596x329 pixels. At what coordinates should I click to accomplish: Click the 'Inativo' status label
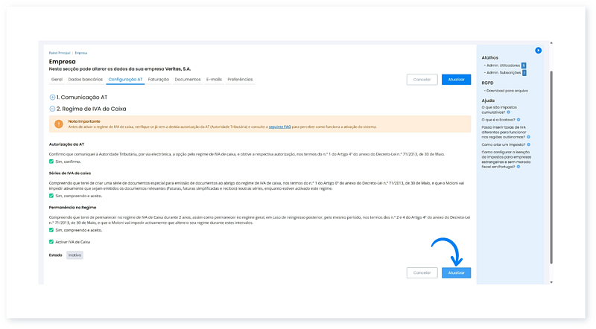click(x=75, y=255)
